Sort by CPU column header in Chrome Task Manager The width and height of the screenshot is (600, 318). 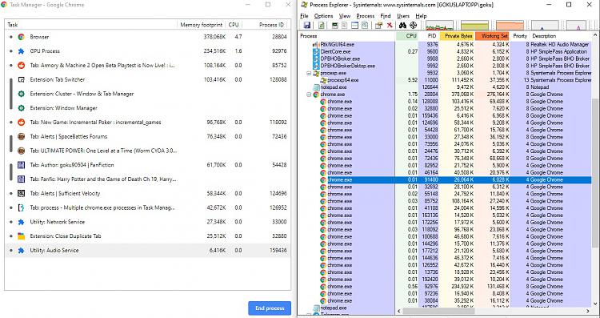point(234,25)
